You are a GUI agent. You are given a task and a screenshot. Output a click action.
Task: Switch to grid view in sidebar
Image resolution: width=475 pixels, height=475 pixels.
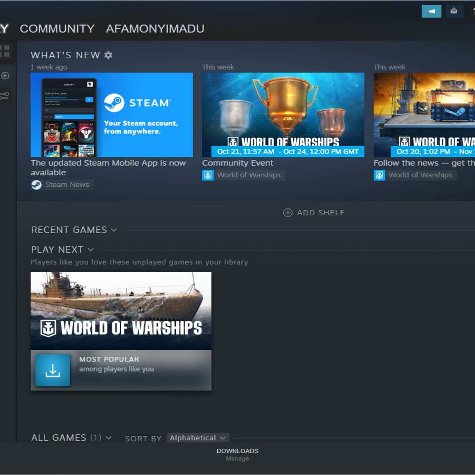(x=5, y=51)
